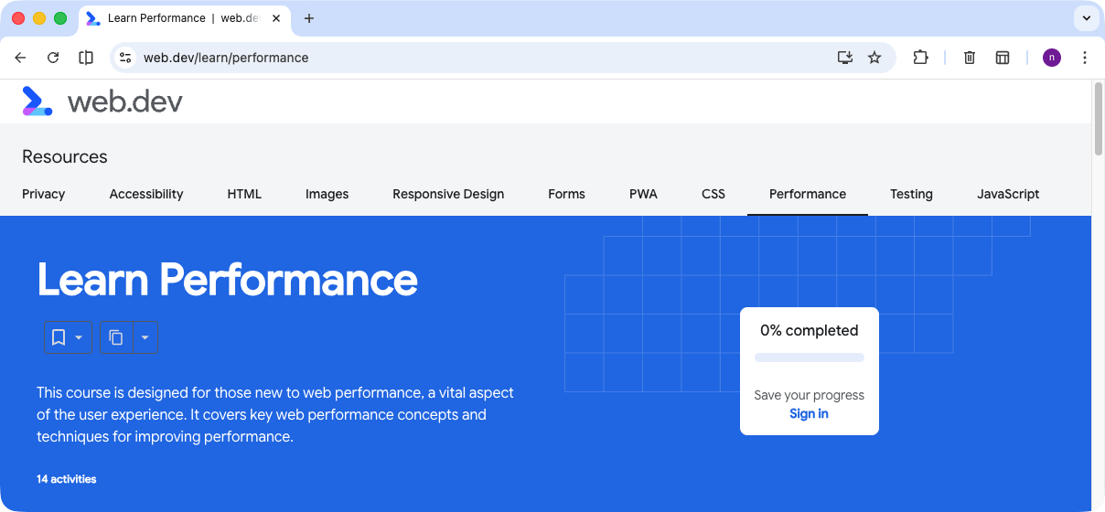The image size is (1105, 512).
Task: Click the bookmark save icon under title
Action: coord(59,337)
